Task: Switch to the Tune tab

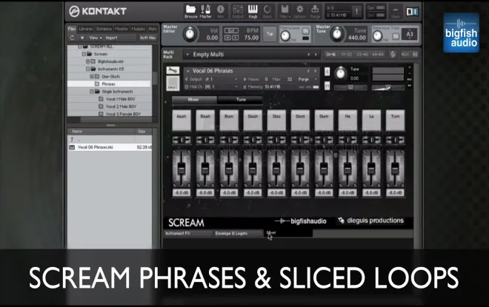Action: coord(241,100)
